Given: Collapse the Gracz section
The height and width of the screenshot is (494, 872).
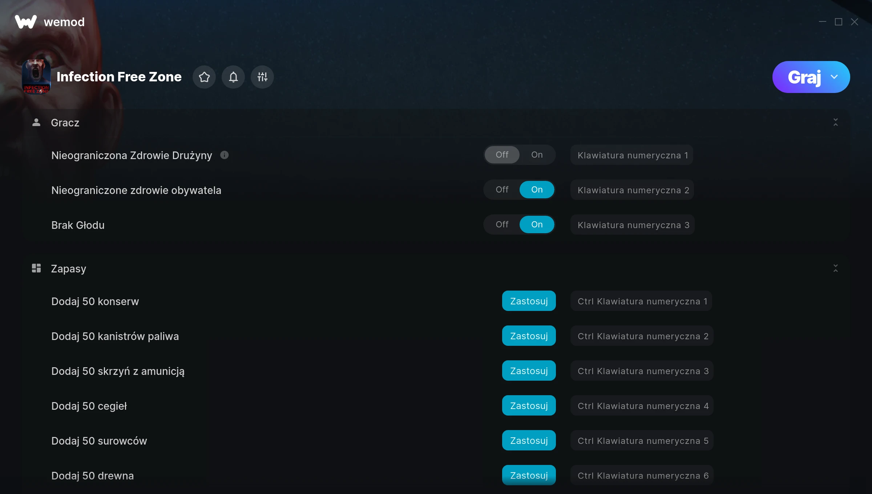Looking at the screenshot, I should (835, 122).
